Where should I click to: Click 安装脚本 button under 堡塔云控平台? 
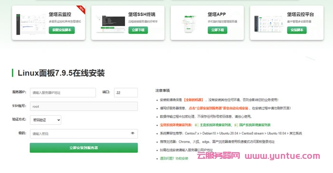pos(297,30)
